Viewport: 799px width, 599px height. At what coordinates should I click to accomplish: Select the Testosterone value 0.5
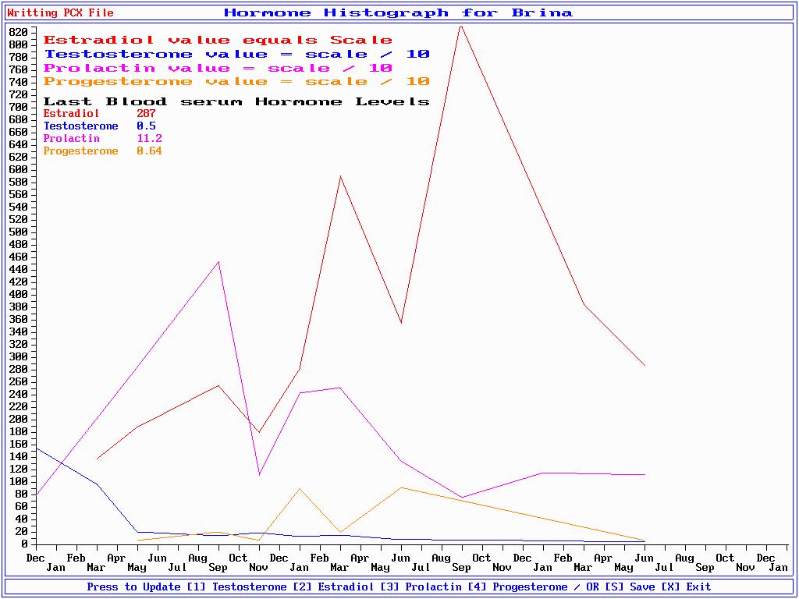point(146,126)
